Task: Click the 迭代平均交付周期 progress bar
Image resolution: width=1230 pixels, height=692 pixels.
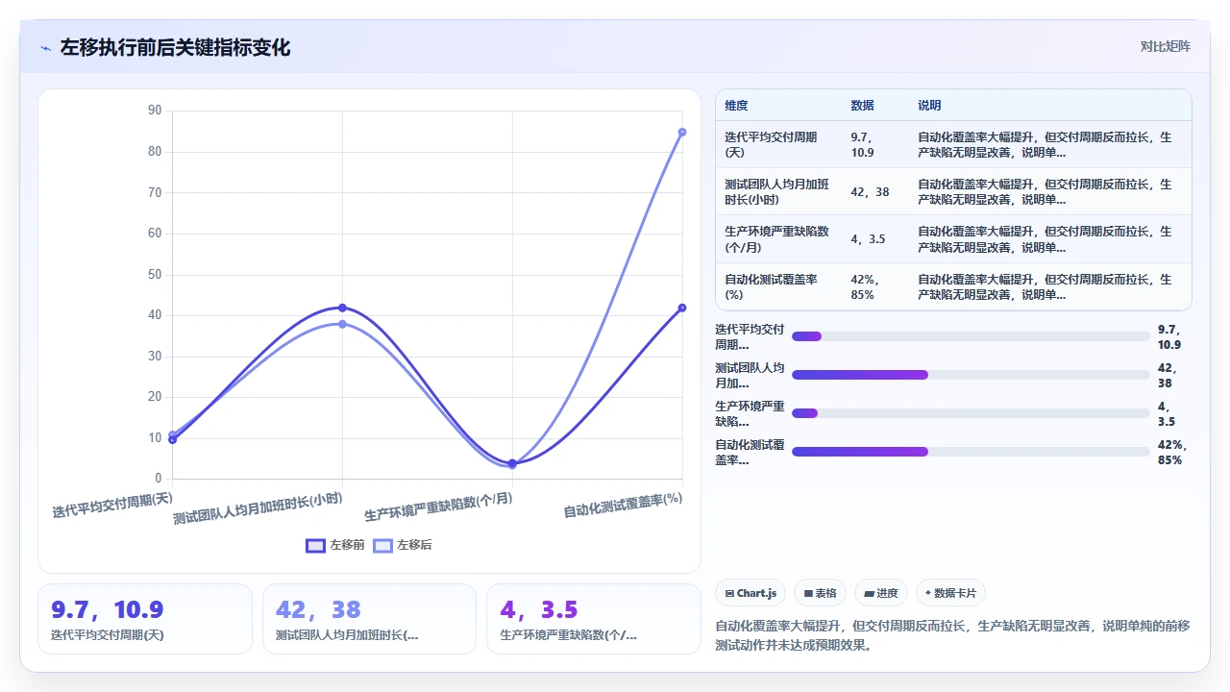Action: (x=971, y=336)
